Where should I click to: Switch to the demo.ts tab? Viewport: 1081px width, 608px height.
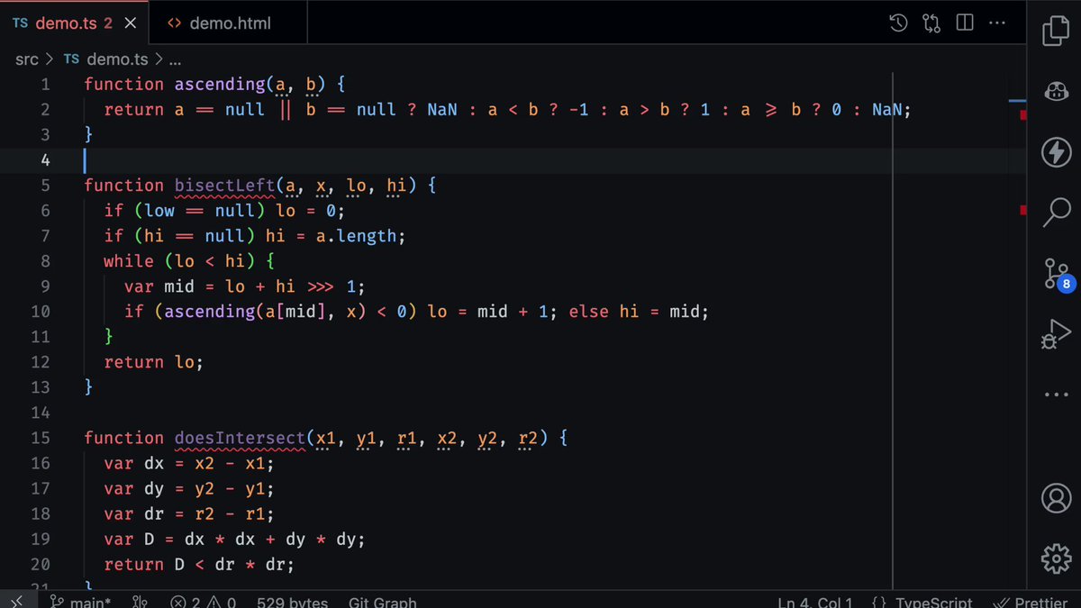tap(74, 23)
